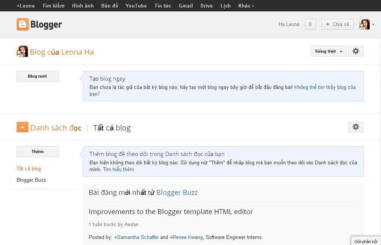Open YouTube from the top navigation bar
The height and width of the screenshot is (245, 381).
tap(136, 6)
